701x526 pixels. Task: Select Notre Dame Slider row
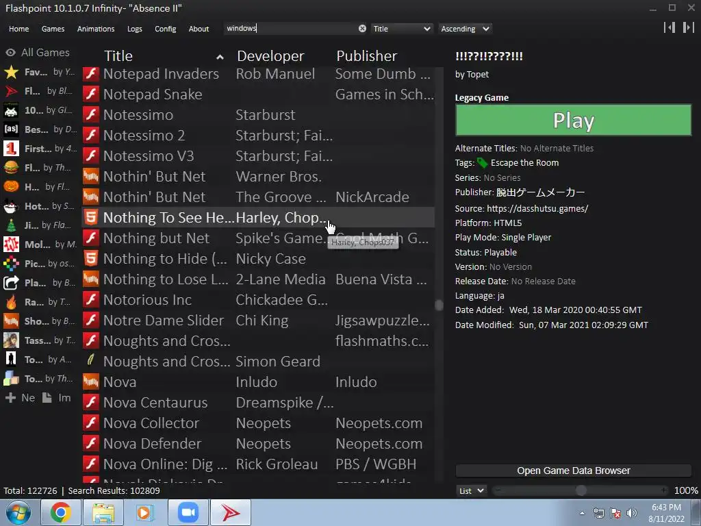coord(258,321)
